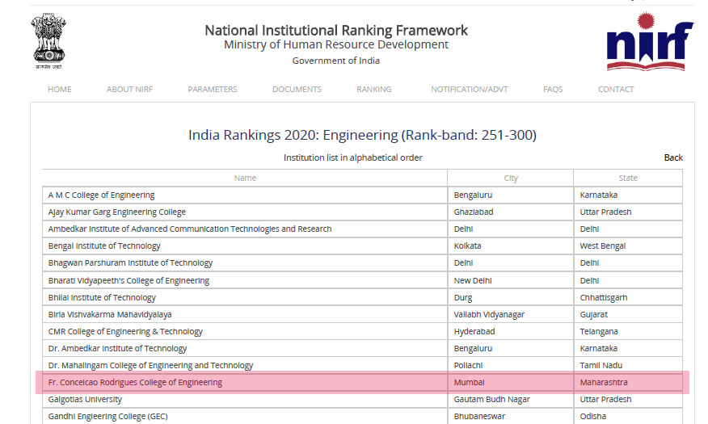Click the City column header
This screenshot has width=708, height=424.
coord(510,178)
